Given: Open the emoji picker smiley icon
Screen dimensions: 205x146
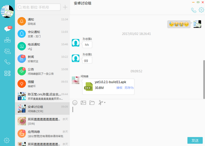Looking at the screenshot, I should click(75, 103).
